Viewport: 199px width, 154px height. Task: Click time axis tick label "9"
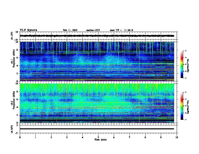pos(161,137)
